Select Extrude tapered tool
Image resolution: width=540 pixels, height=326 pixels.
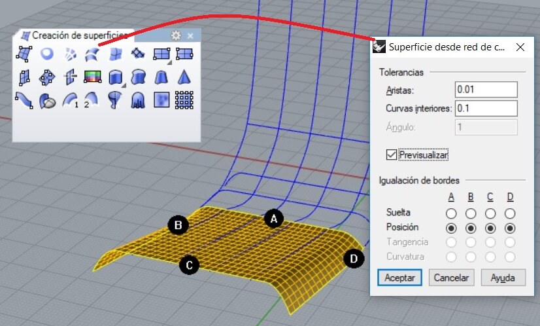pos(161,77)
